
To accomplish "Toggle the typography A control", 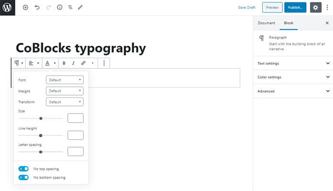I will click(x=50, y=63).
